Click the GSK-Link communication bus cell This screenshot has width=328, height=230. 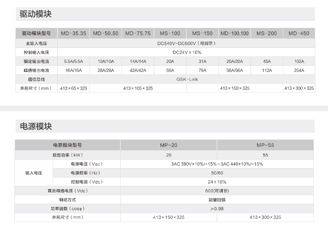(186, 79)
